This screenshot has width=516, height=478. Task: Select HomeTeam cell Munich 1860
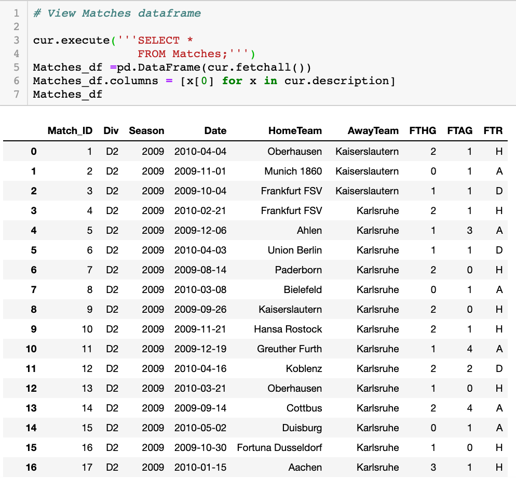click(x=293, y=171)
